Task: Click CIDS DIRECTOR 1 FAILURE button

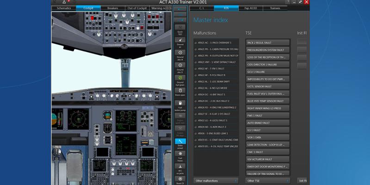Action: tap(268, 64)
